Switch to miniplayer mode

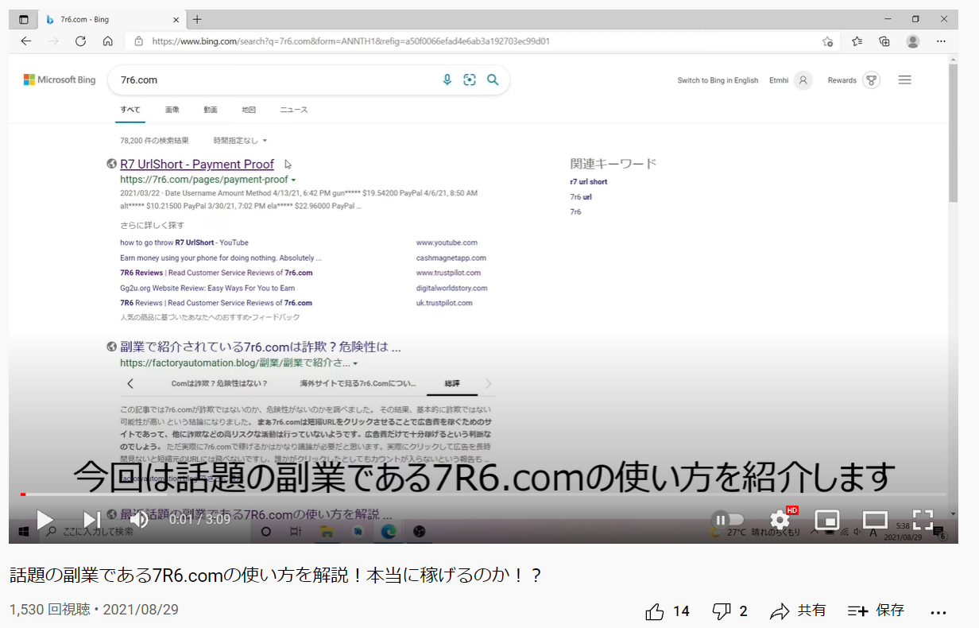click(x=827, y=520)
